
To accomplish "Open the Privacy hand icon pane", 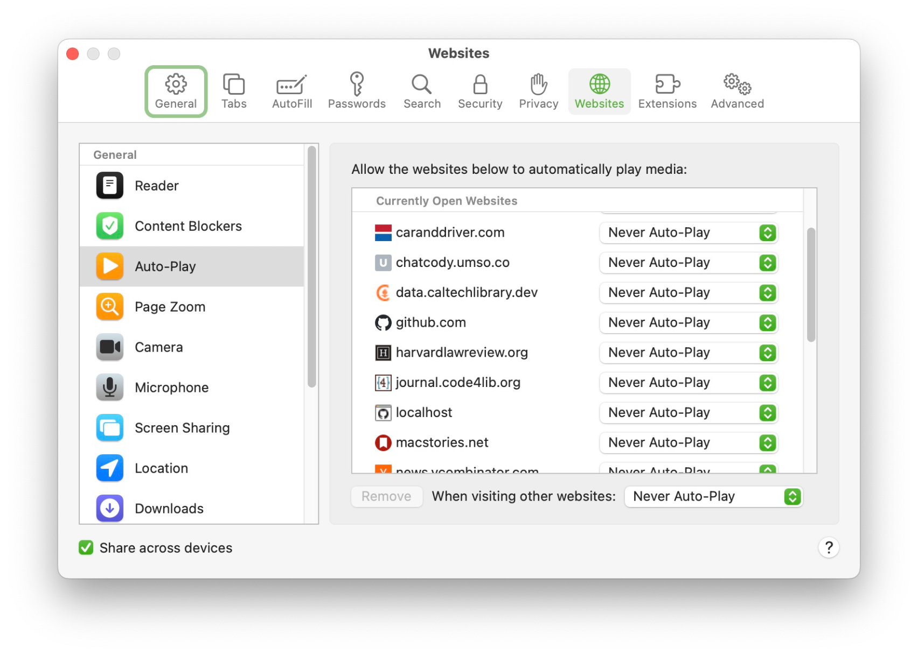I will (538, 91).
